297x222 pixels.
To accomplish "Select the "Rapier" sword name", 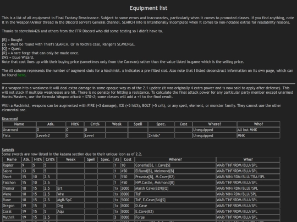I will pyautogui.click(x=12, y=165).
